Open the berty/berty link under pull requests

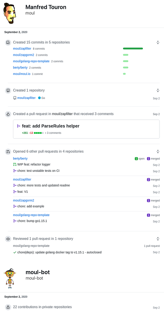[20, 158]
